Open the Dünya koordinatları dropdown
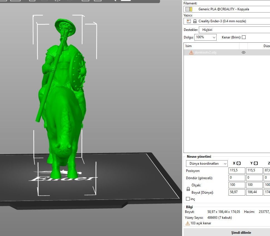 click(x=207, y=164)
